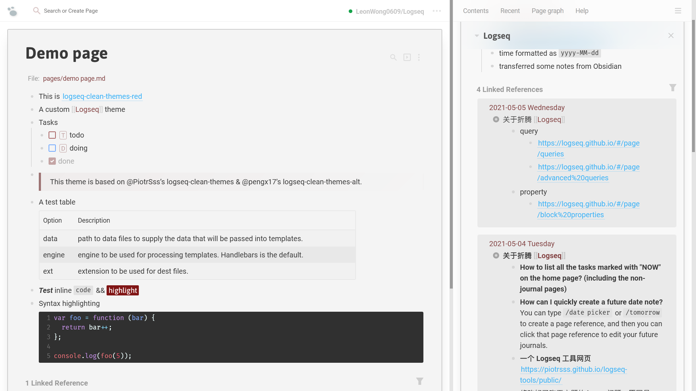The image size is (696, 391).
Task: Filter the 4 Linked References list
Action: click(672, 88)
